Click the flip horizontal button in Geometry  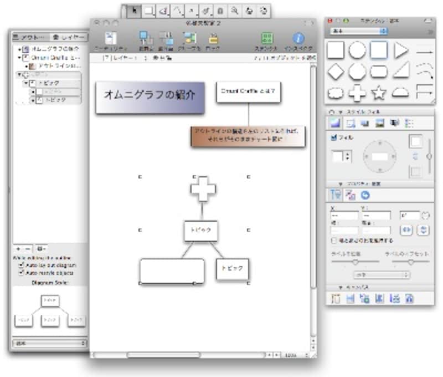406,230
